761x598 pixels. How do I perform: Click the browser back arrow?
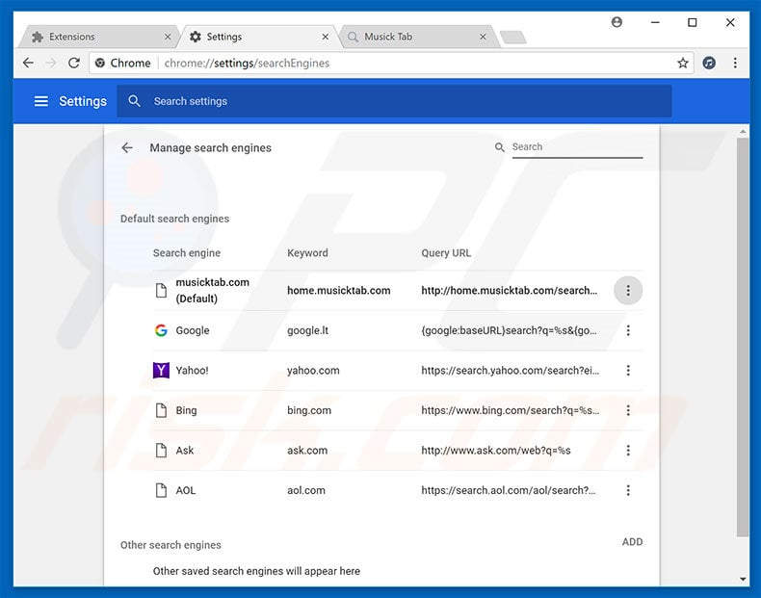point(28,63)
